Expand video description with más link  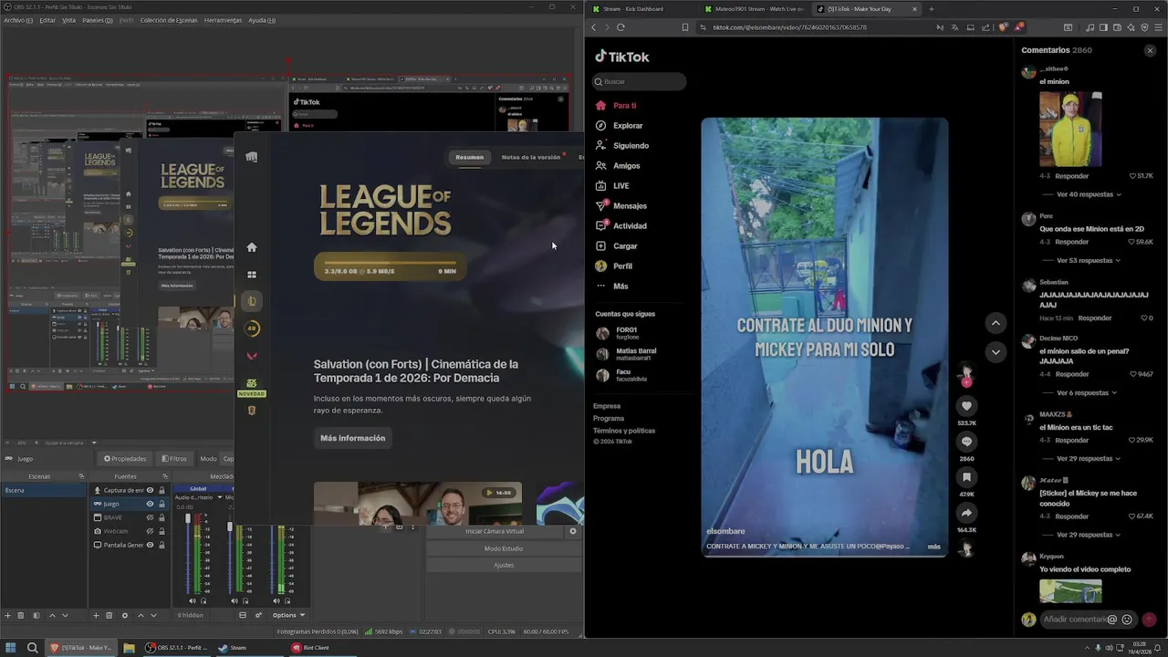(933, 547)
